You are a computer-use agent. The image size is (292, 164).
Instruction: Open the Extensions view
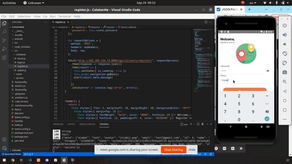pyautogui.click(x=4, y=57)
